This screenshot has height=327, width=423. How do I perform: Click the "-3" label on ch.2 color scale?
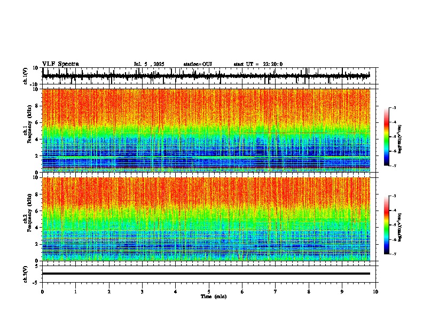(394, 196)
